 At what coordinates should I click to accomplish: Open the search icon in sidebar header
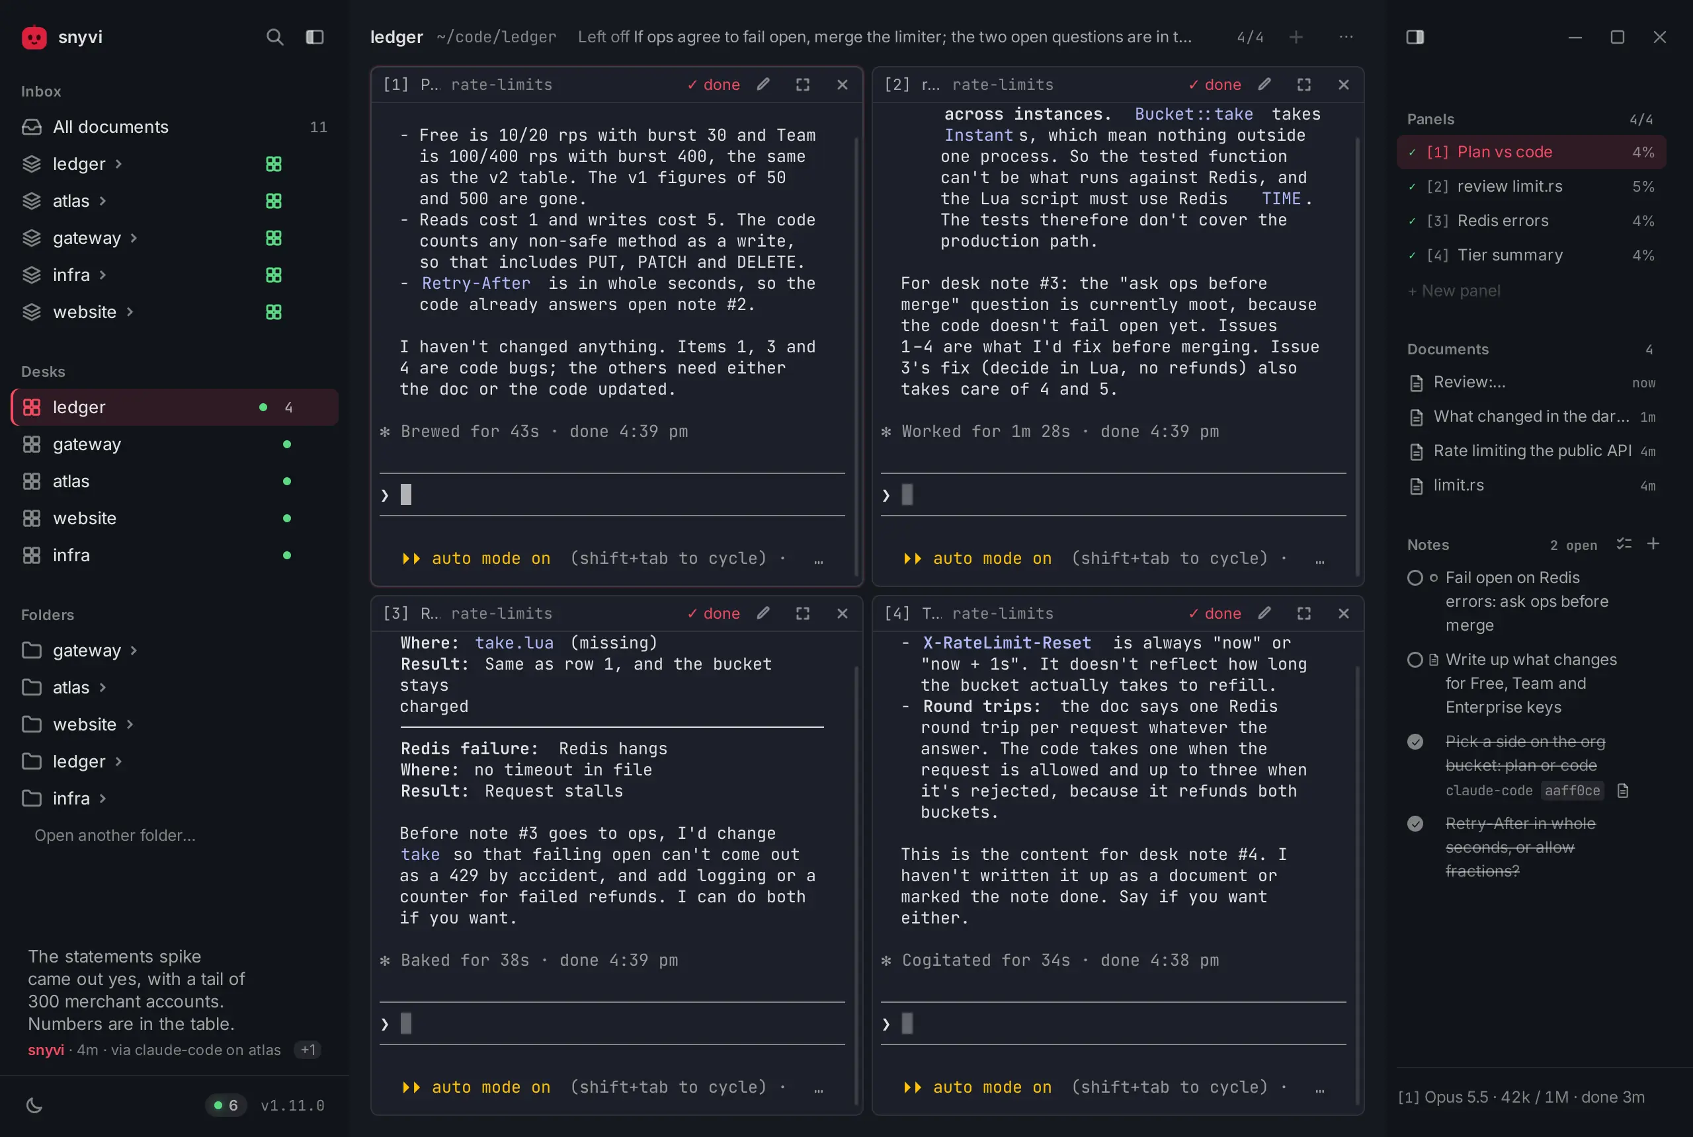point(274,37)
